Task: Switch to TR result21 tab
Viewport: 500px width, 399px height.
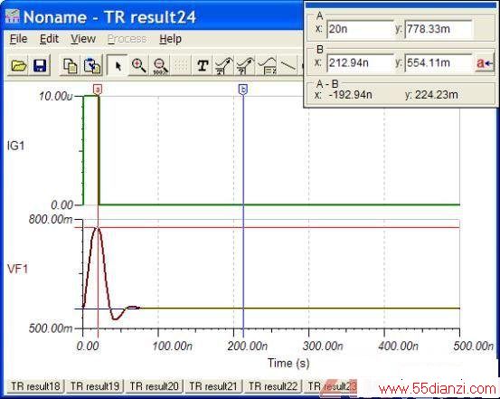Action: coord(213,386)
